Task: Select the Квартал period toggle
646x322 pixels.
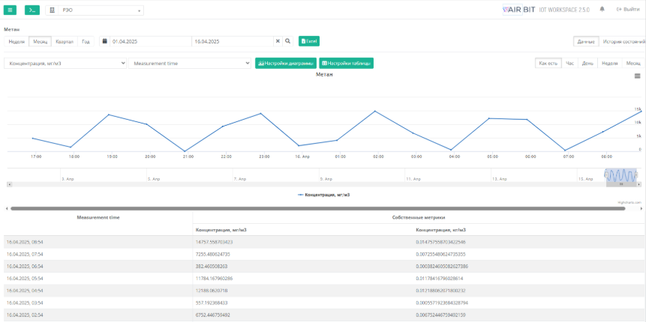Action: point(65,41)
